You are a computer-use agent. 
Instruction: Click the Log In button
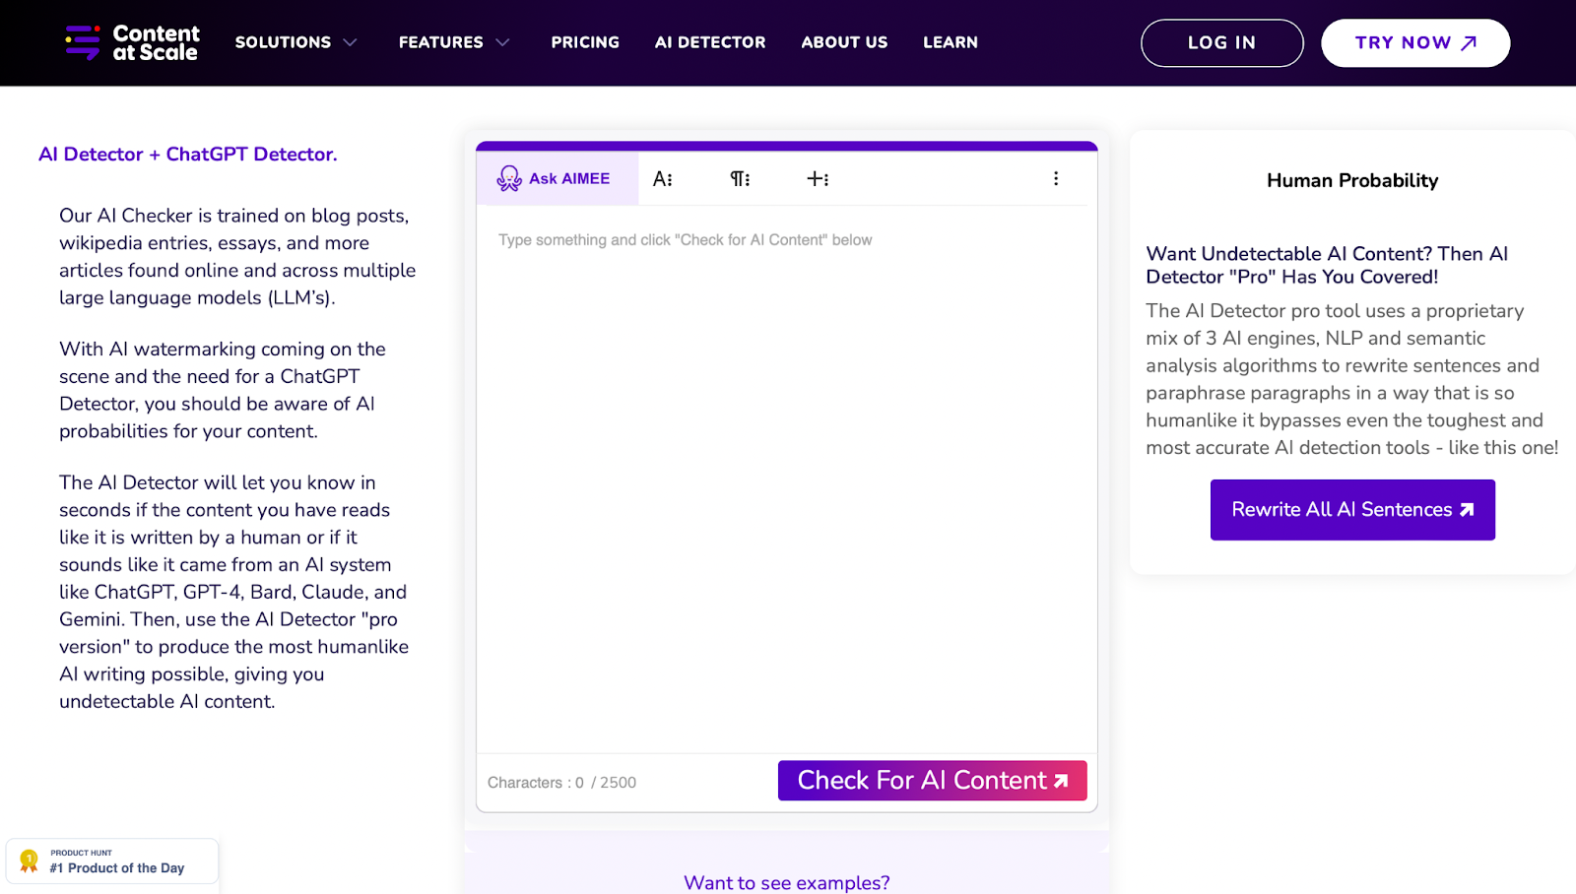(x=1221, y=43)
